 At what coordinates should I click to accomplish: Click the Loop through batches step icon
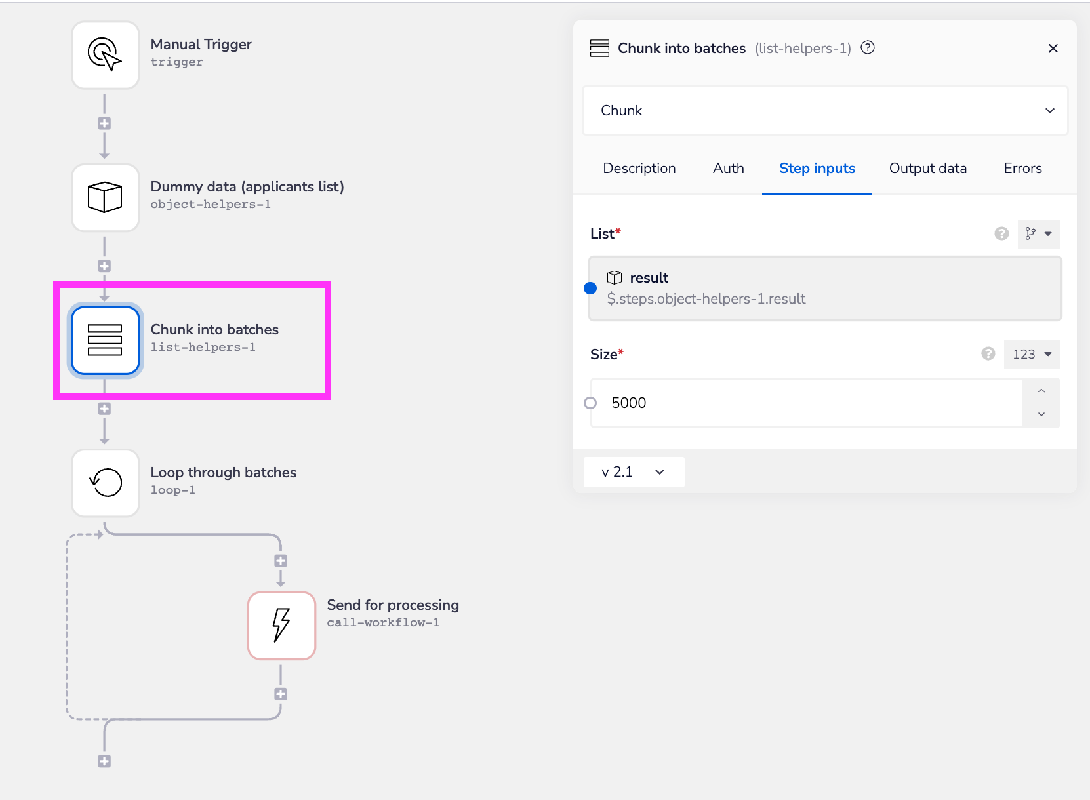click(105, 483)
